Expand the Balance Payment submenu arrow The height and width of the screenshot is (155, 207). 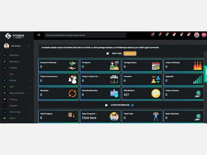click(x=30, y=93)
